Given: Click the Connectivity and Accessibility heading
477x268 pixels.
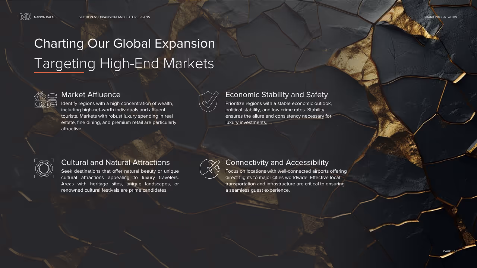Looking at the screenshot, I should click(x=277, y=162).
